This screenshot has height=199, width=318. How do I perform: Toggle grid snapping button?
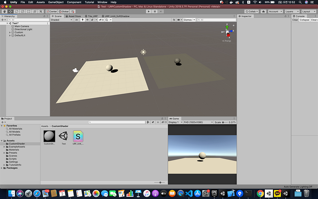(x=73, y=11)
